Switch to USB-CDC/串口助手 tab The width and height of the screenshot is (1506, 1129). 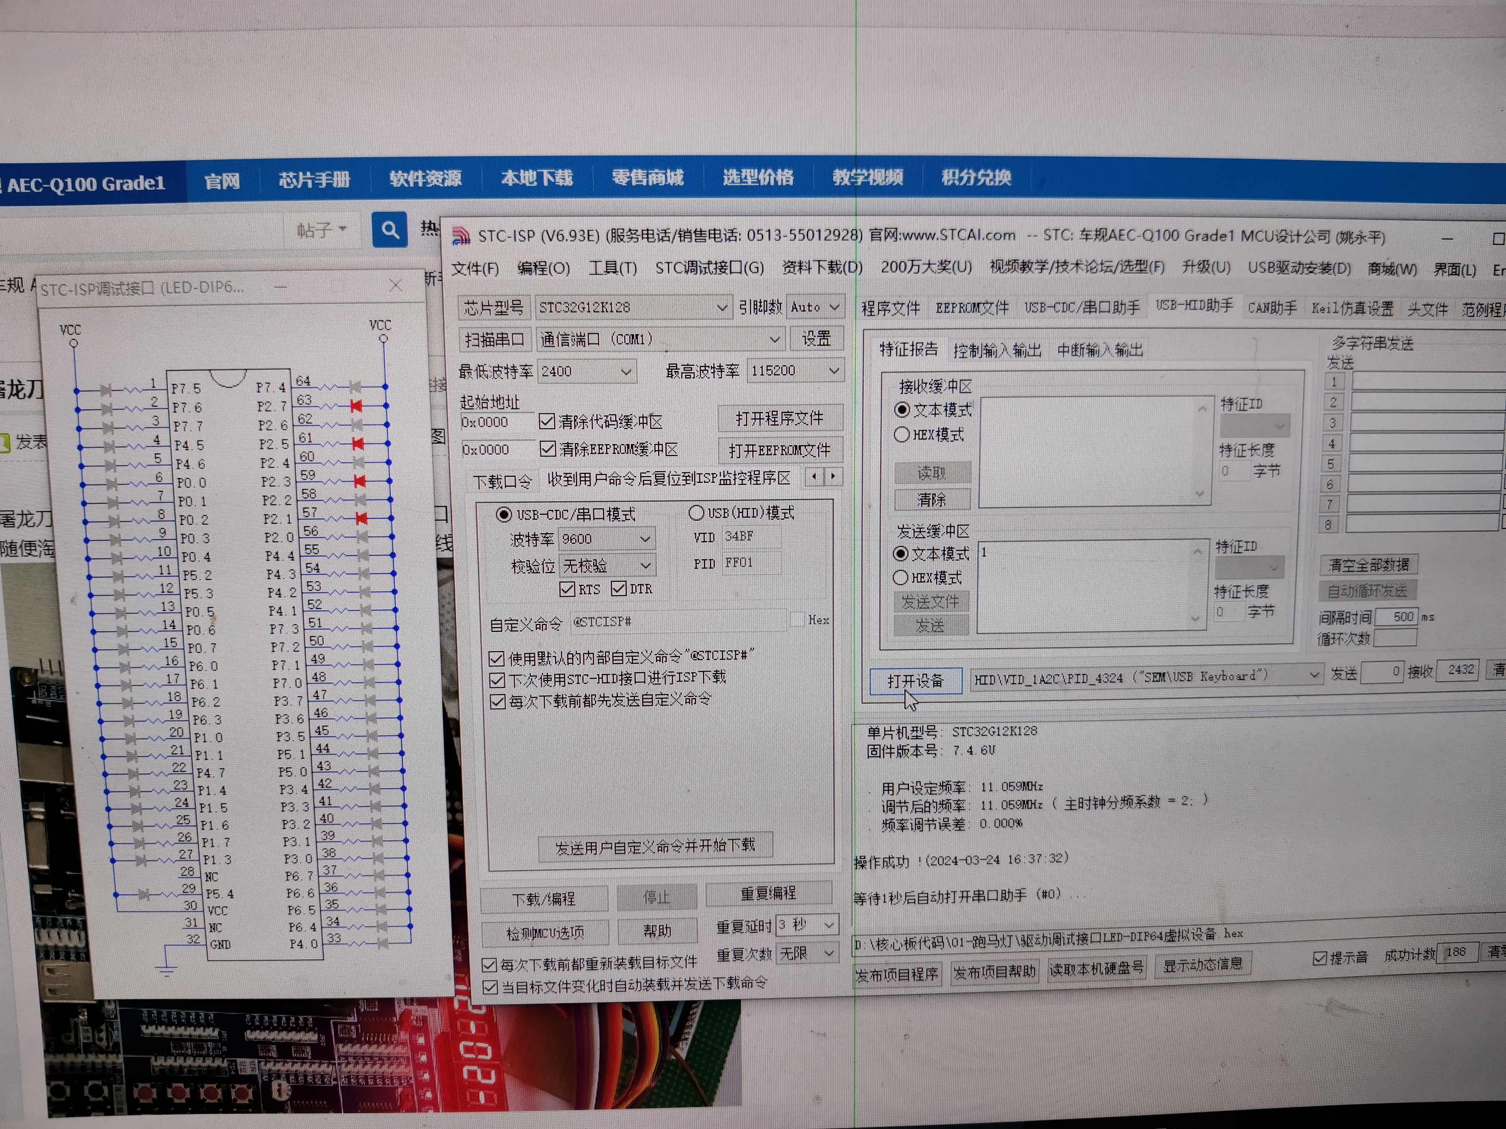pos(1082,307)
